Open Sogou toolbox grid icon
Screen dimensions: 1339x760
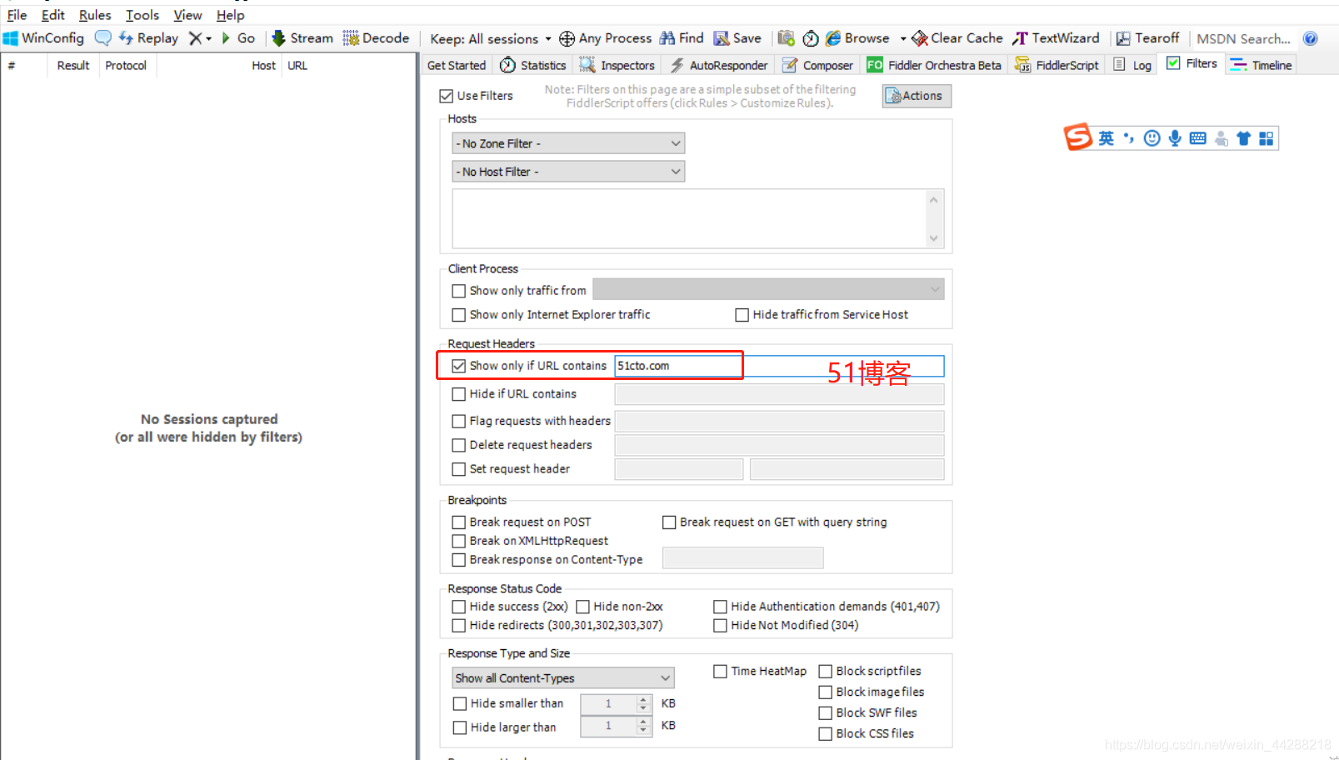(x=1267, y=138)
